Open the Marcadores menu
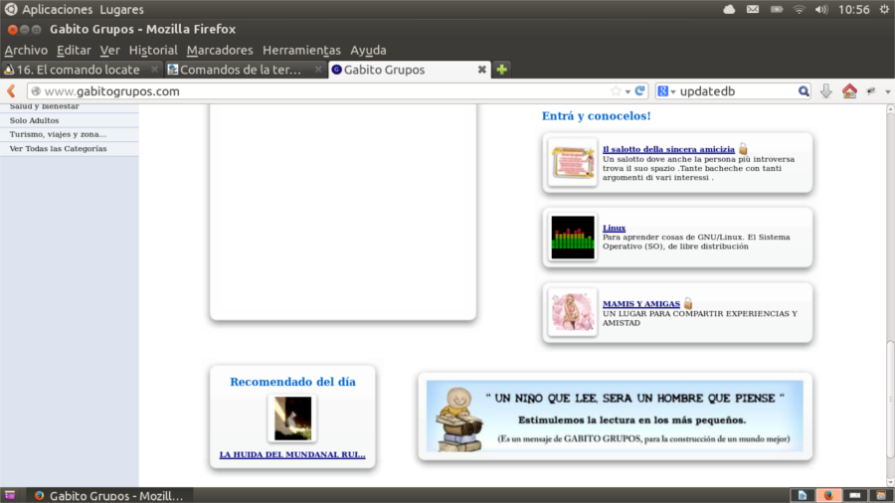Screen dimensions: 895x503 pyautogui.click(x=220, y=50)
